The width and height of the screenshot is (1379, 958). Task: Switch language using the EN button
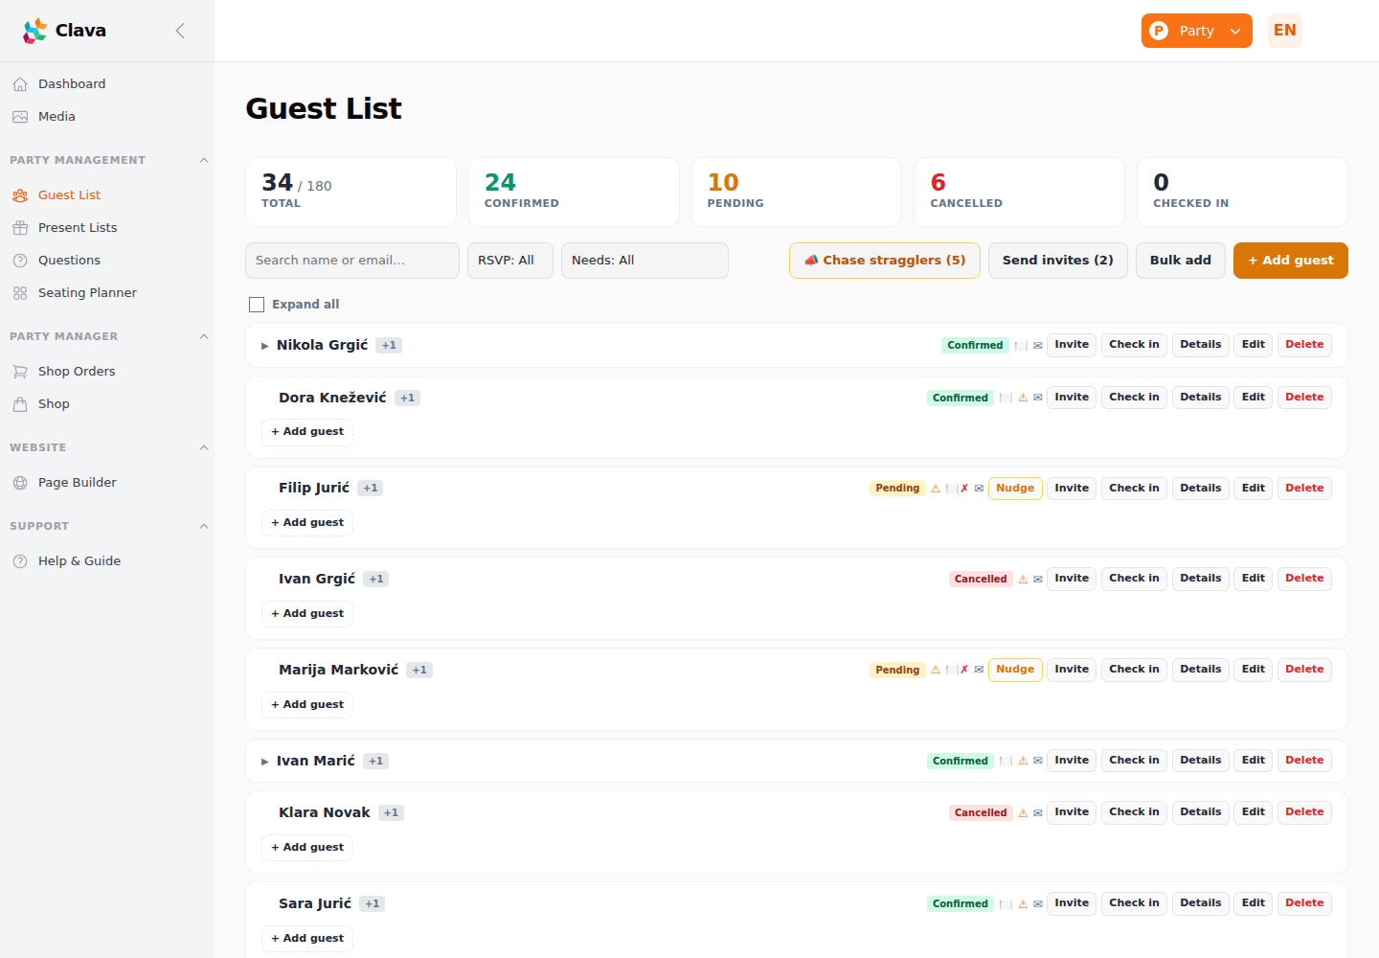pos(1285,31)
